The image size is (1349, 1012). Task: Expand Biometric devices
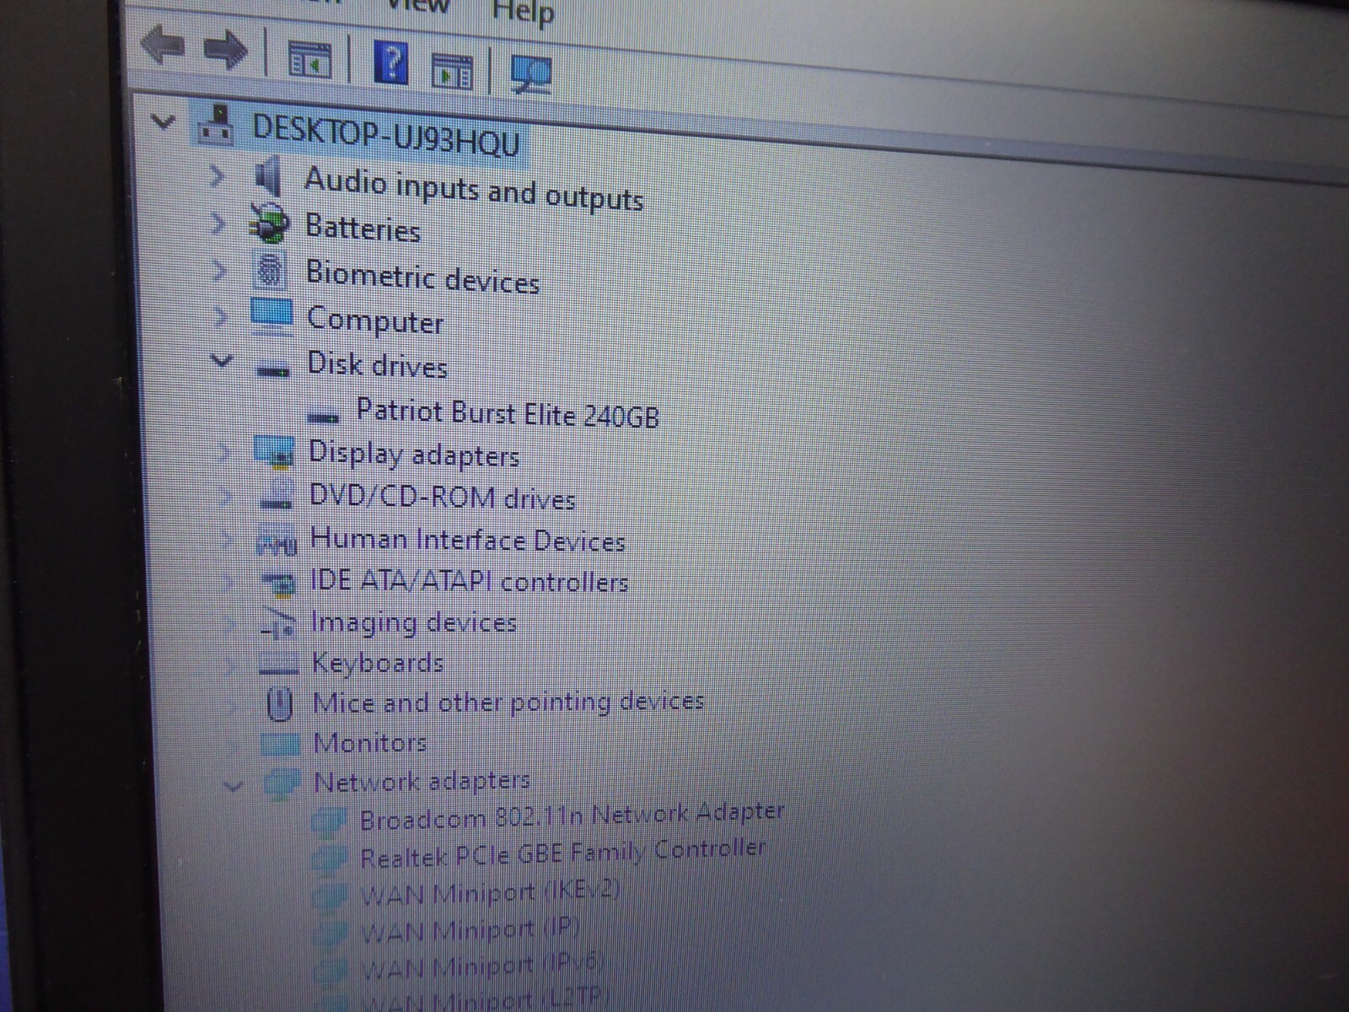(x=219, y=271)
